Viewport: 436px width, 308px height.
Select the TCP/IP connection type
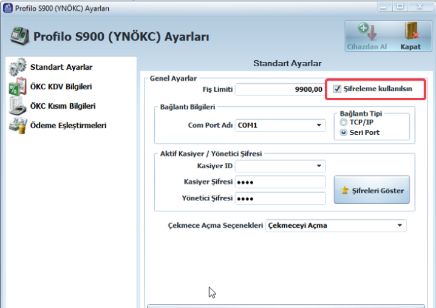(344, 122)
